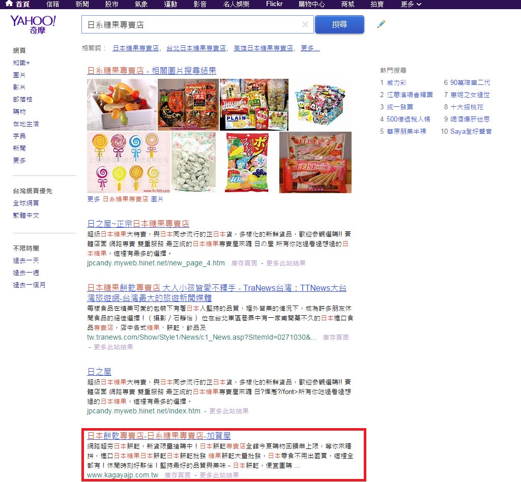The height and width of the screenshot is (482, 521).
Task: Select 在地生活 in left sidebar
Action: coord(26,124)
